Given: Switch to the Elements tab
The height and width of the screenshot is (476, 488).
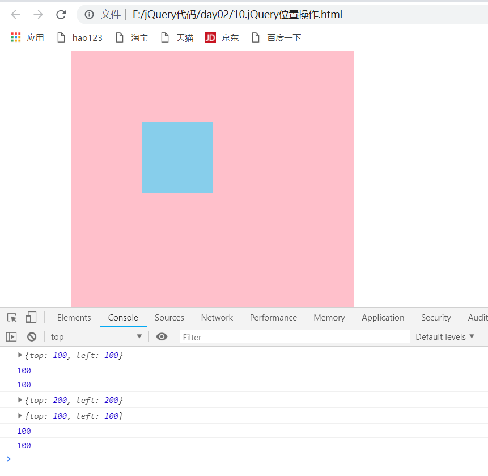Looking at the screenshot, I should point(74,318).
